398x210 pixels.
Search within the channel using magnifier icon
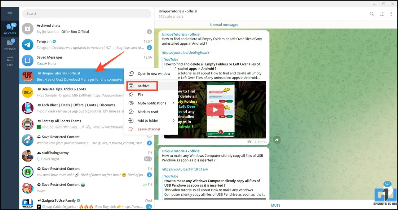click(x=372, y=14)
